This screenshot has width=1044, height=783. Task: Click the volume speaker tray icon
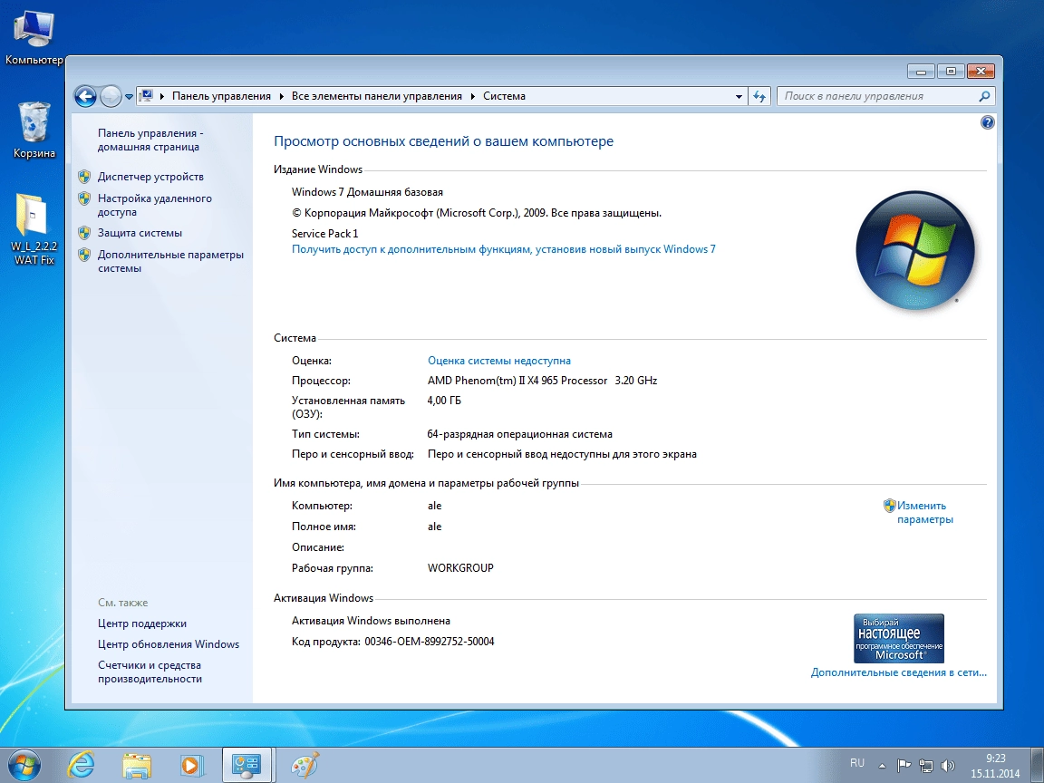pos(947,766)
